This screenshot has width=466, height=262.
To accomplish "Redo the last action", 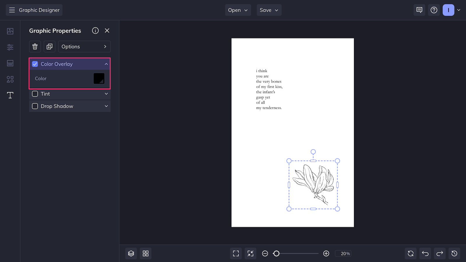I will click(x=439, y=253).
